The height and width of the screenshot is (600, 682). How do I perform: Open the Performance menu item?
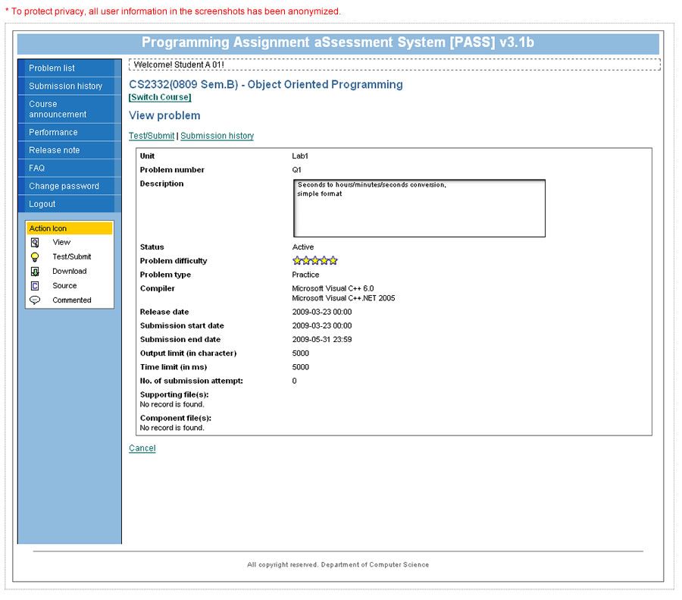coord(53,132)
